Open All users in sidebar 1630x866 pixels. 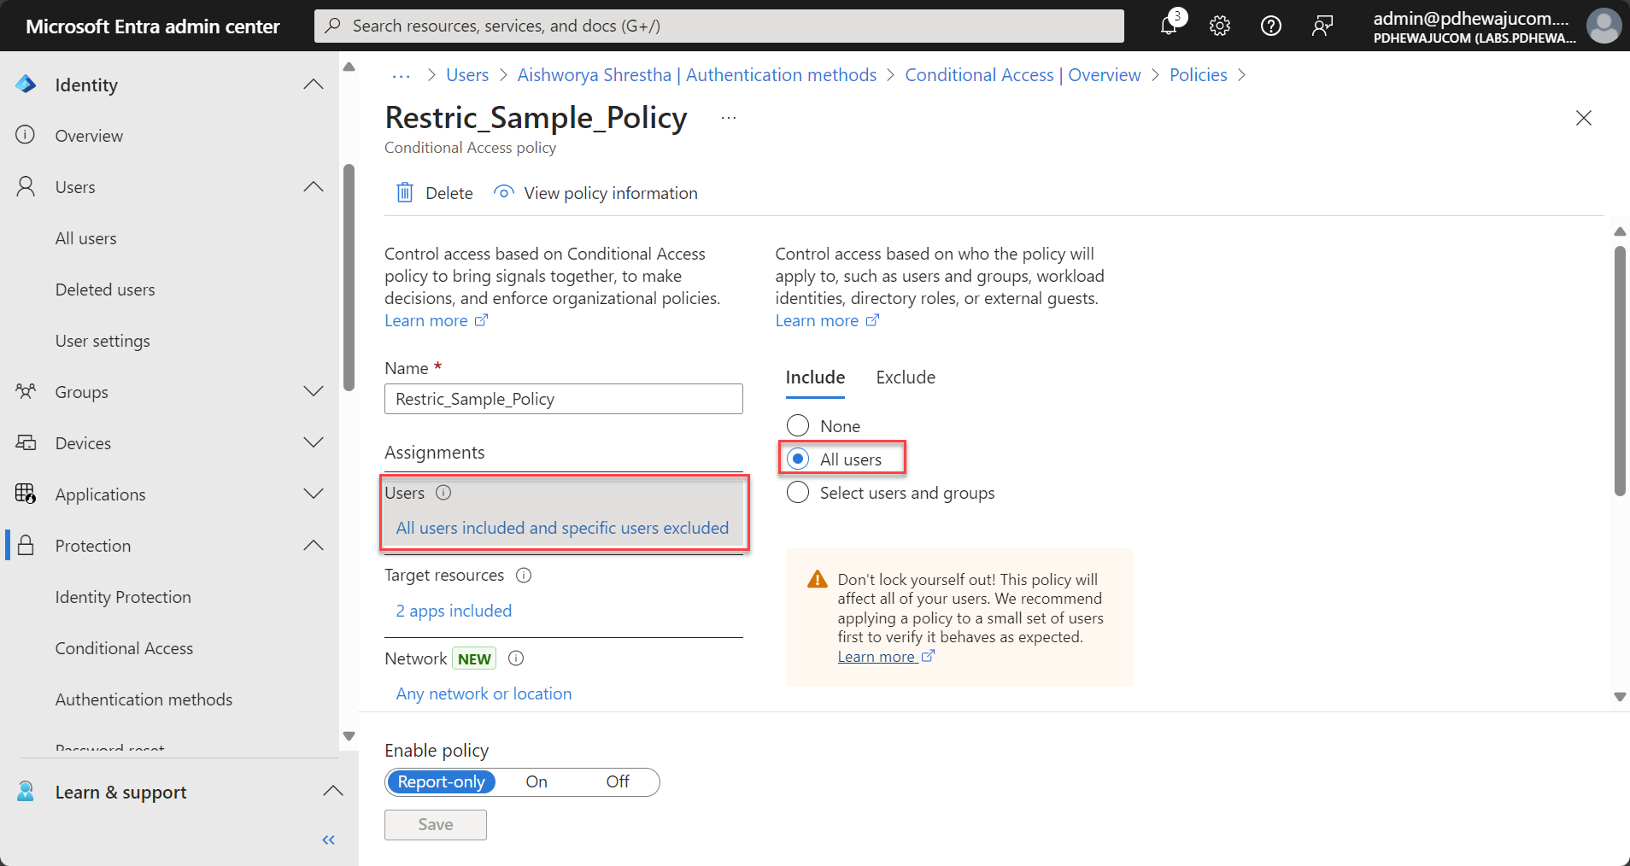[85, 238]
